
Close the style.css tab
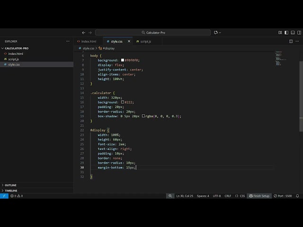pyautogui.click(x=129, y=41)
